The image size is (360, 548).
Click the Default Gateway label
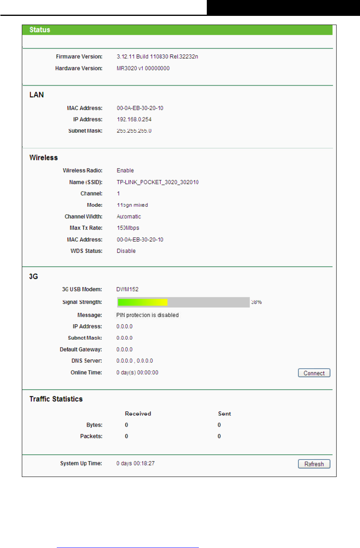pyautogui.click(x=81, y=350)
